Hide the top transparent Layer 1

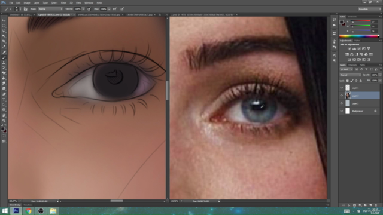click(x=342, y=88)
